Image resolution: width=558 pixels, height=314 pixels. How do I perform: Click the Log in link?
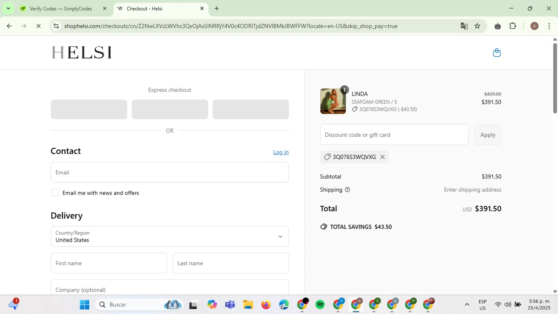[281, 152]
